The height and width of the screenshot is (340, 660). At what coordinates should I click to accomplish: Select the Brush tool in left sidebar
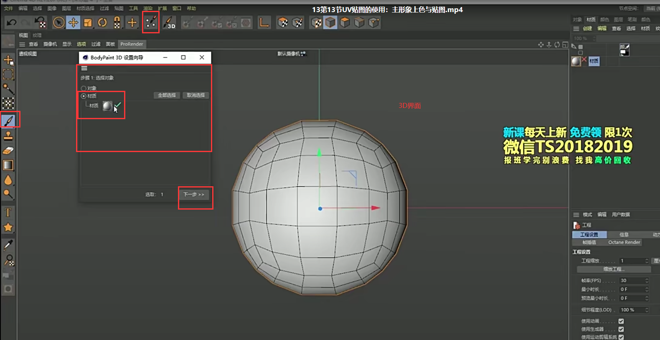click(8, 120)
